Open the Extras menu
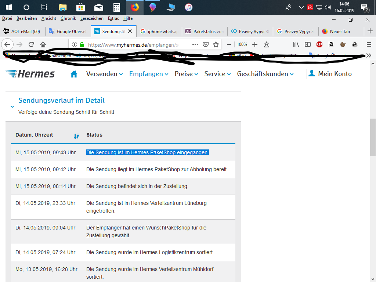This screenshot has width=376, height=282. point(113,18)
